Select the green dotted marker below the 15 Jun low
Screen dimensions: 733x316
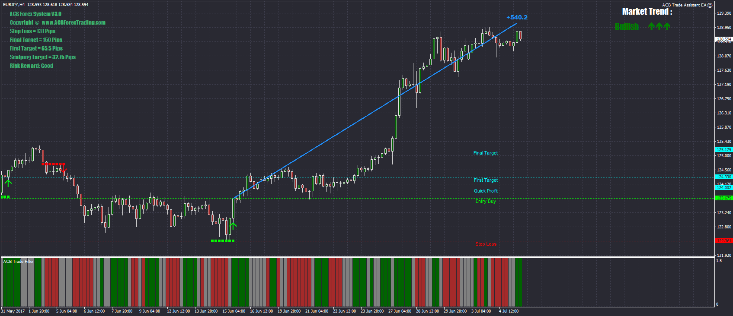coord(223,241)
